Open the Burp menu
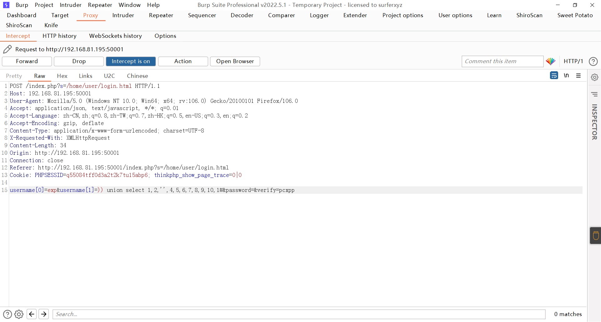 click(x=22, y=5)
